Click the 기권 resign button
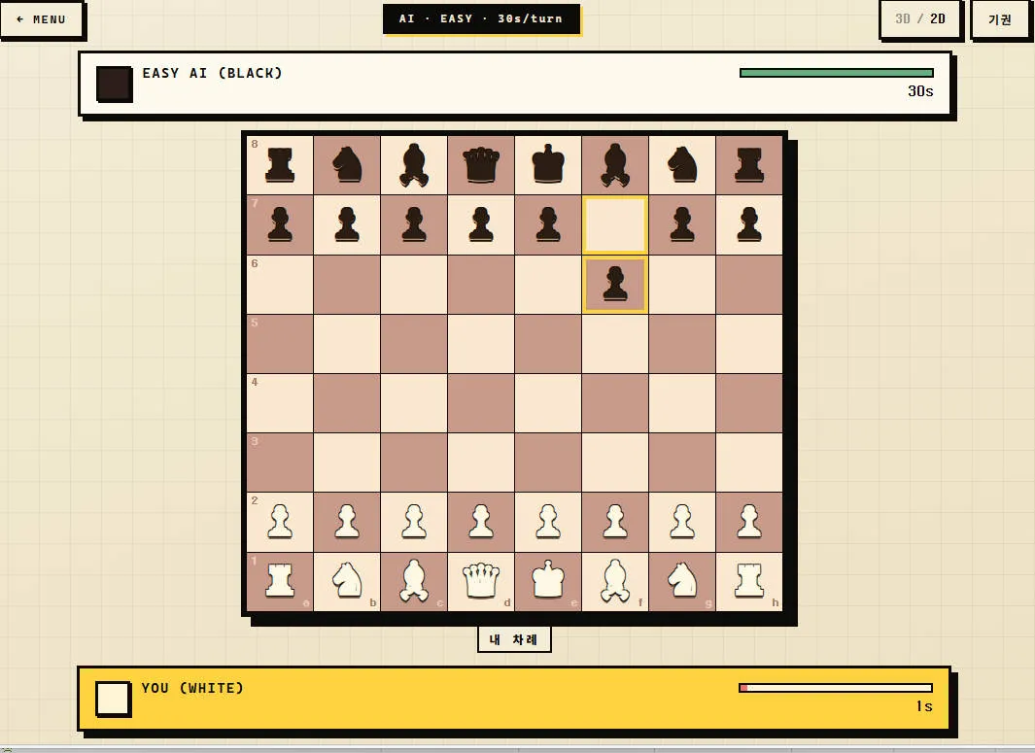This screenshot has height=753, width=1035. pos(999,19)
